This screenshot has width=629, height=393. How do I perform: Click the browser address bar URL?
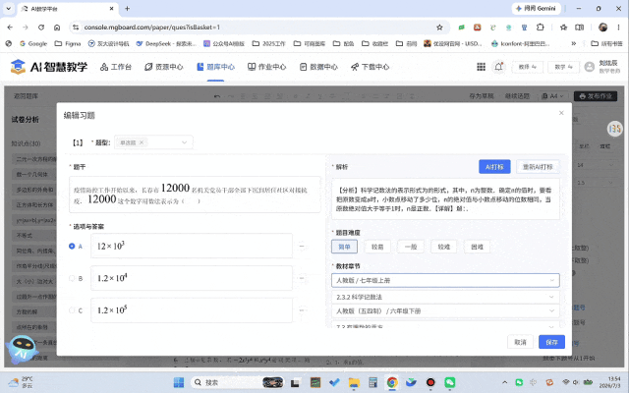[x=152, y=28]
